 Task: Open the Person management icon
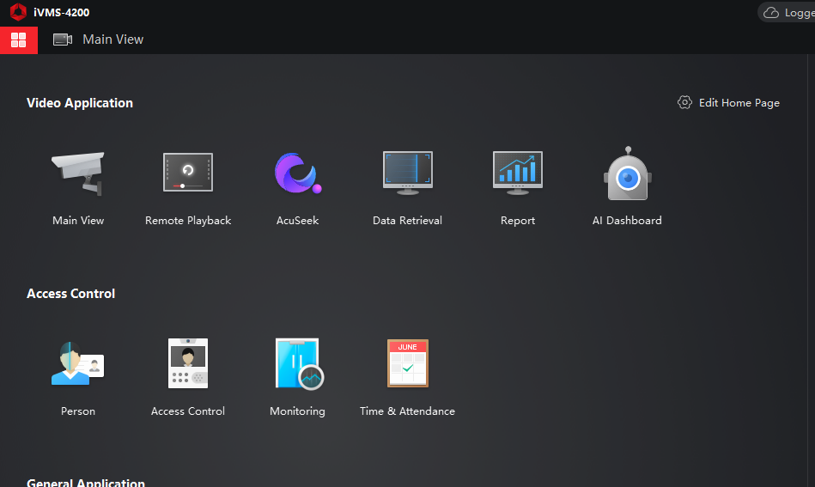point(77,363)
